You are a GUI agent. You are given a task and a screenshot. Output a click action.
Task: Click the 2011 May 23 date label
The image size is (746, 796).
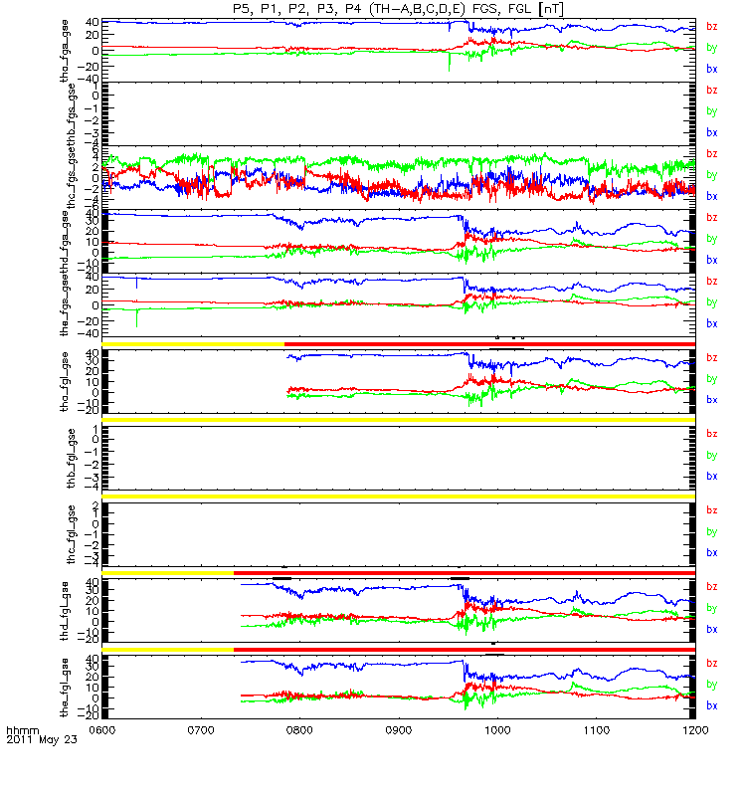[x=42, y=739]
